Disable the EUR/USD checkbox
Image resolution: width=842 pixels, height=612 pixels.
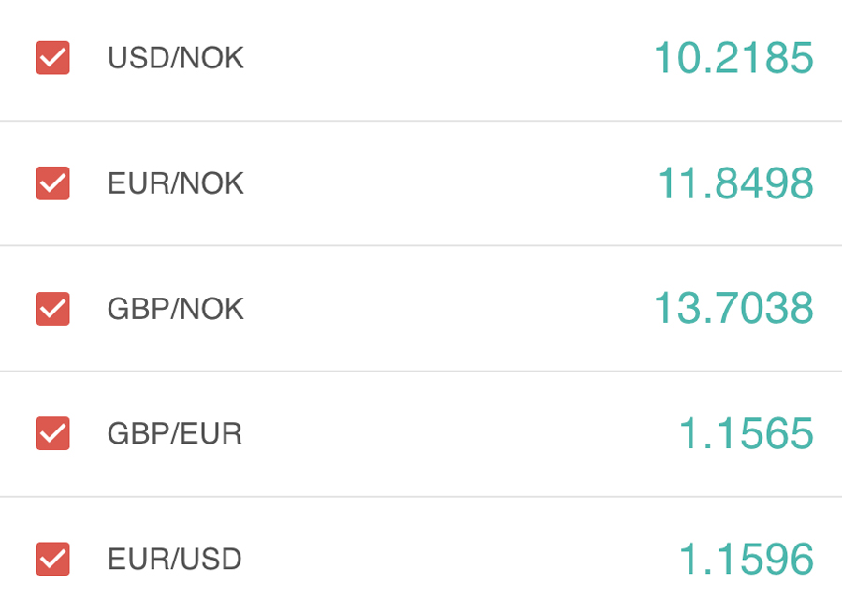(x=53, y=560)
